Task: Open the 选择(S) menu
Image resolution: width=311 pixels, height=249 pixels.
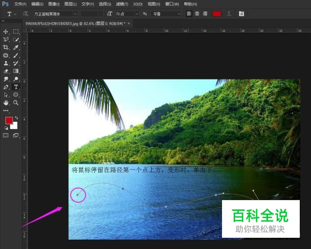Action: (x=105, y=4)
